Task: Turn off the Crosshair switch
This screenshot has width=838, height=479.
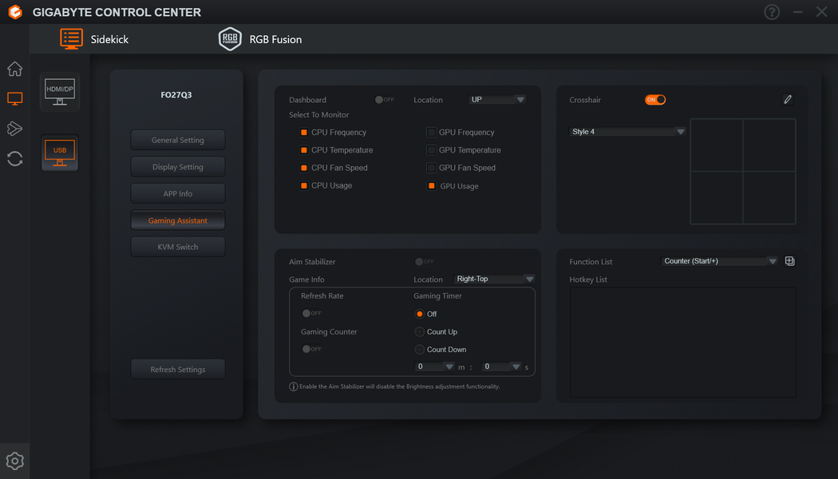Action: (655, 100)
